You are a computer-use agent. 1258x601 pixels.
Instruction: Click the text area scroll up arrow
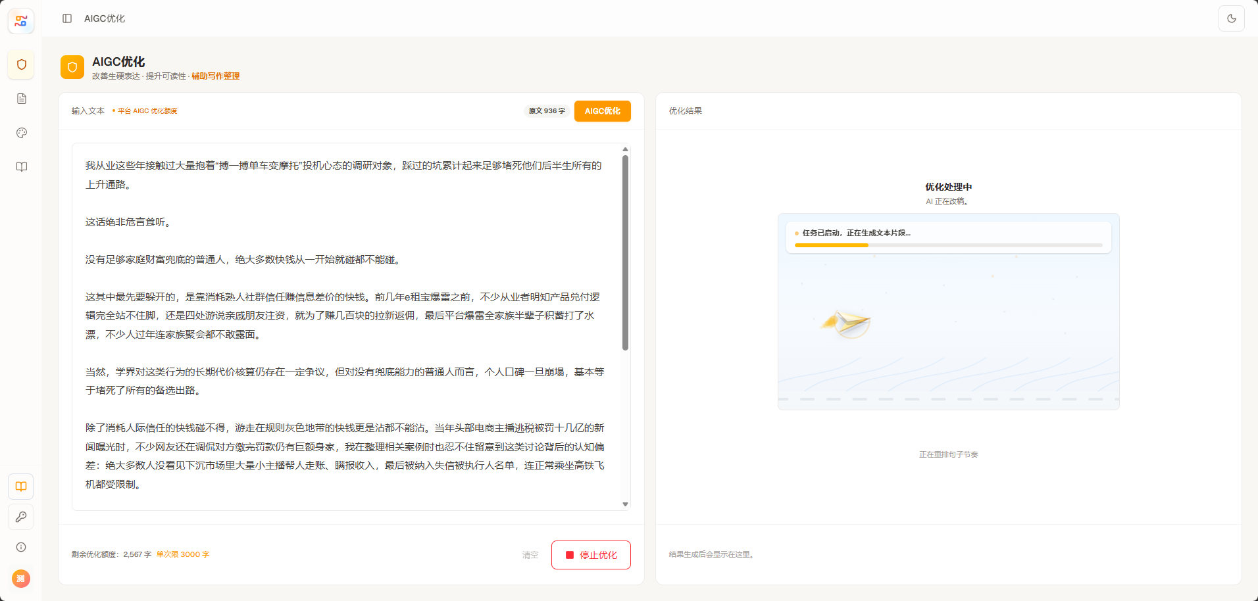[625, 149]
